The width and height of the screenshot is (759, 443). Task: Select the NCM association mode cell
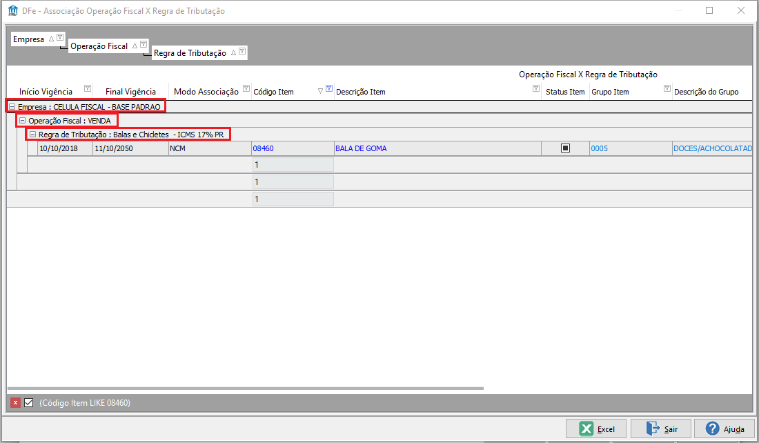210,148
